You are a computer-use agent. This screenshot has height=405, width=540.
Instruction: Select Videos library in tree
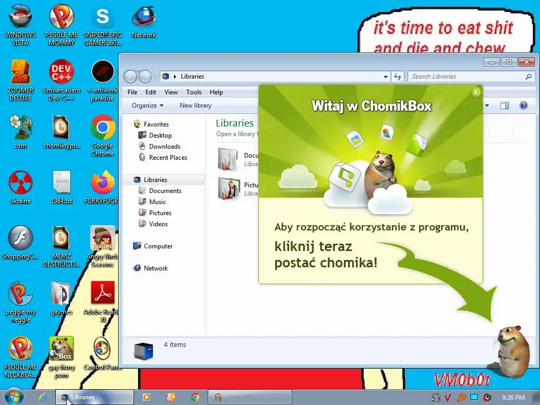click(153, 224)
